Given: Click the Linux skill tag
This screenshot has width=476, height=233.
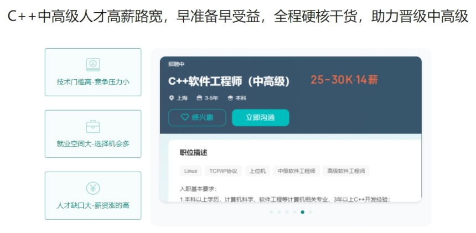Looking at the screenshot, I should coord(190,171).
